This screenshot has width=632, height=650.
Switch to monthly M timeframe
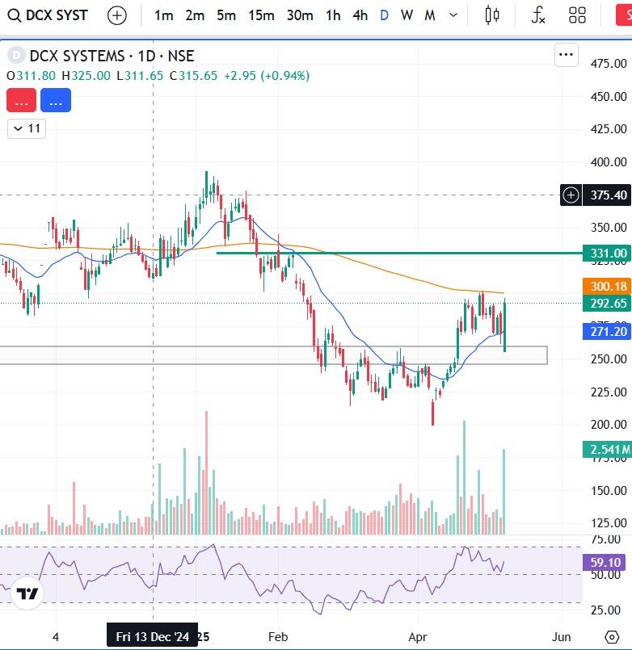(x=430, y=16)
